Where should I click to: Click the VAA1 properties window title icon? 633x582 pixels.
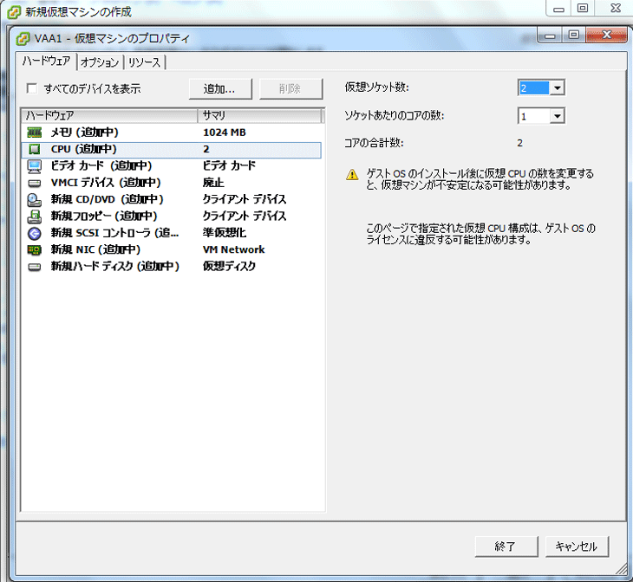pos(23,39)
